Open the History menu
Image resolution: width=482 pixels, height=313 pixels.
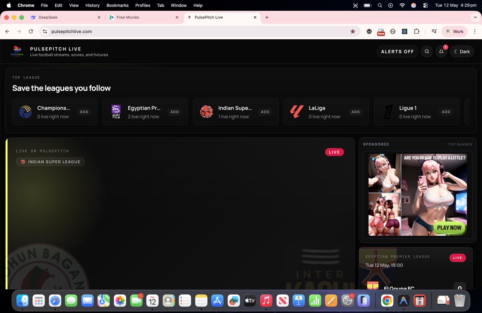tap(92, 5)
